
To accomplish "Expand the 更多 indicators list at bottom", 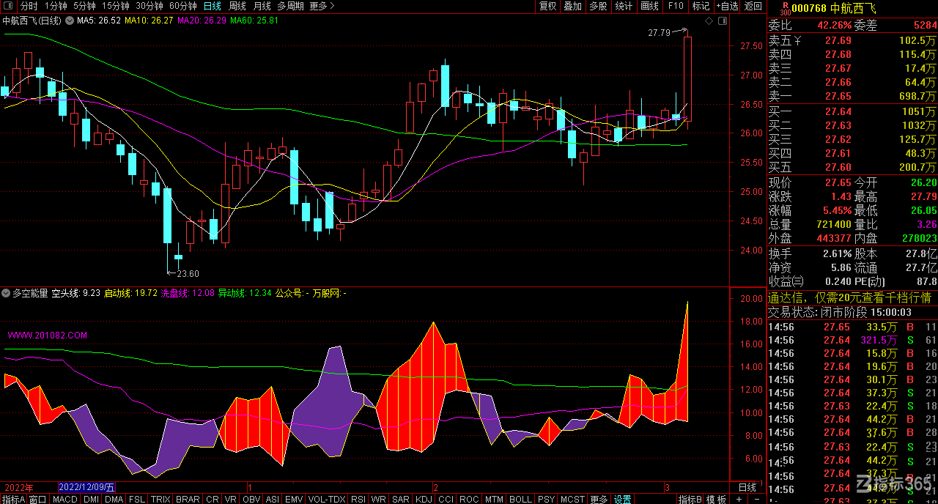I will (599, 499).
